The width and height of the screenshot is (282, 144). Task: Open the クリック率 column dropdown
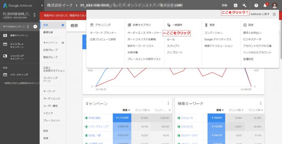point(256,110)
